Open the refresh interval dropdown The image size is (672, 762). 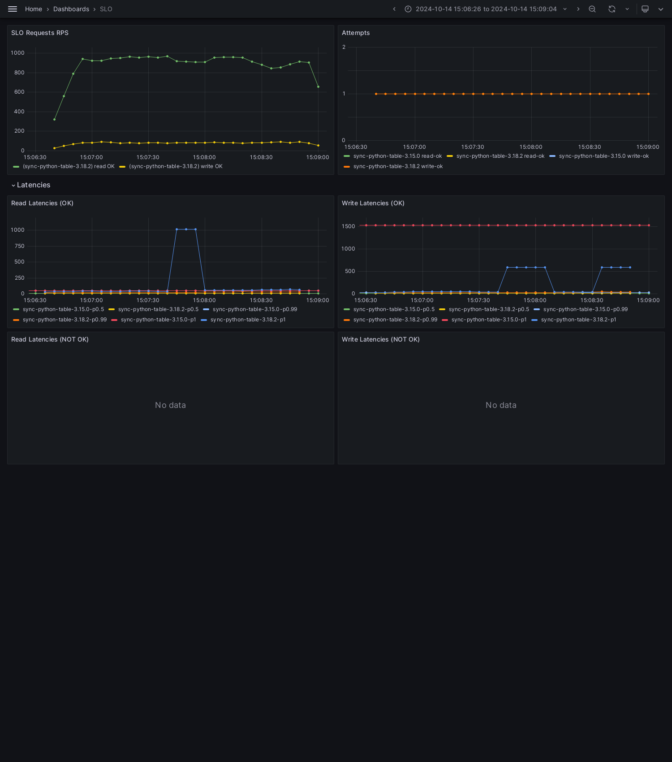click(x=627, y=9)
